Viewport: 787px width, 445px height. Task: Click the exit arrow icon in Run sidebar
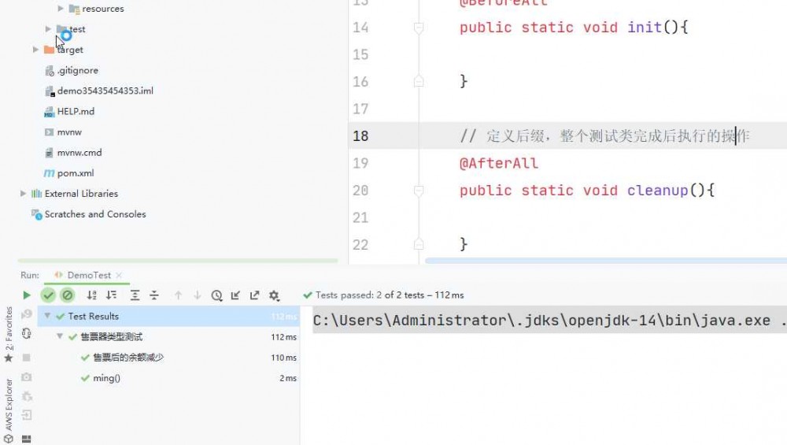coord(27,415)
